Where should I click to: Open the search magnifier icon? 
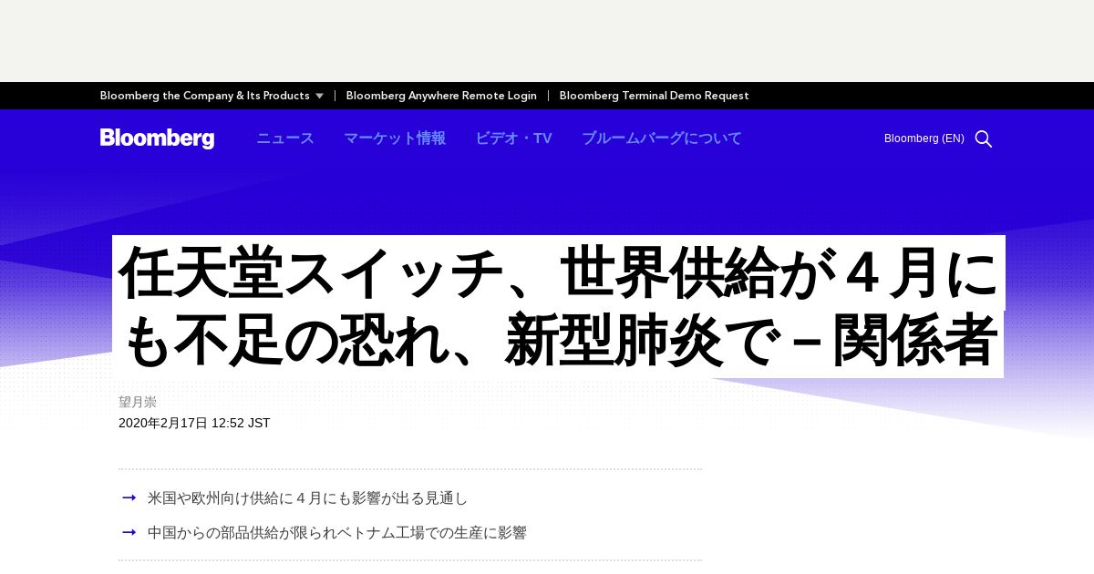(x=984, y=138)
